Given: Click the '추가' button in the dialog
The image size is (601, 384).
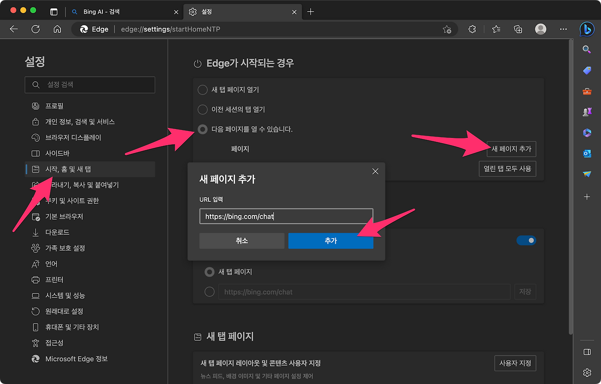Looking at the screenshot, I should pyautogui.click(x=331, y=240).
